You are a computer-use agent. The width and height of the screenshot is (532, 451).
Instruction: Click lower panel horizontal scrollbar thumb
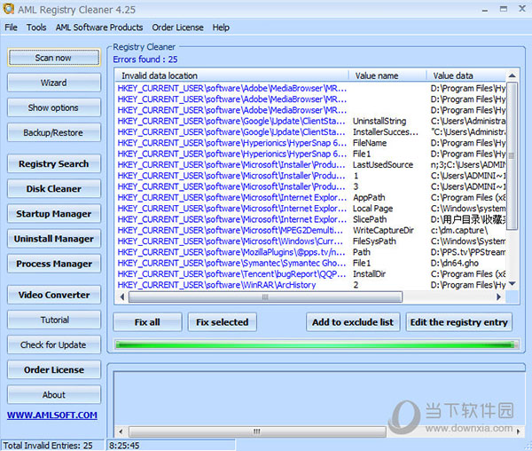[x=257, y=431]
